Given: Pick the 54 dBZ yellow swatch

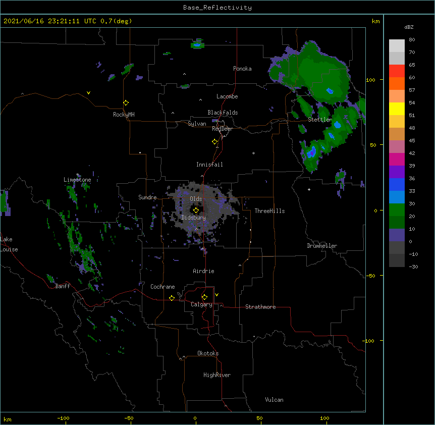Looking at the screenshot, I should 397,109.
